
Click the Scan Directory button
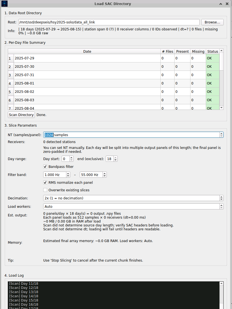(x=21, y=115)
